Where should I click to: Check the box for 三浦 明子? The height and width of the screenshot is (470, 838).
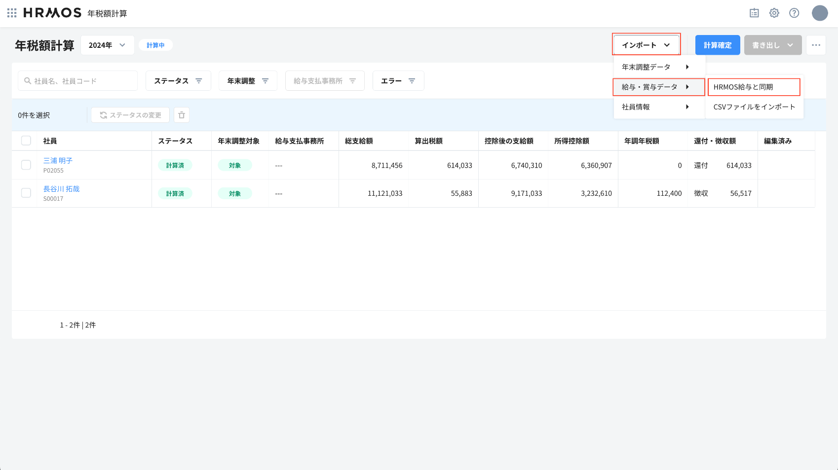(x=26, y=165)
